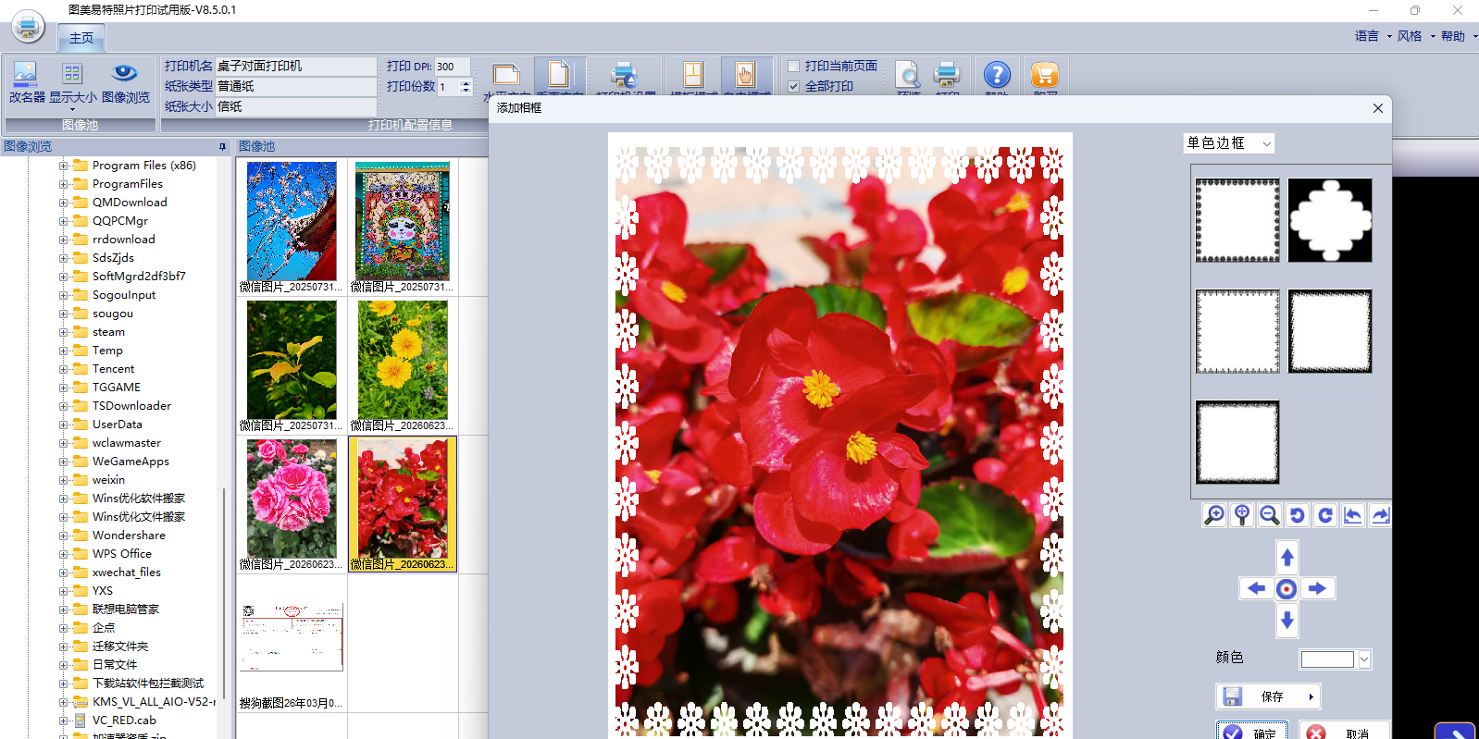This screenshot has width=1479, height=739.
Task: Expand the UserData folder node
Action: tap(64, 425)
